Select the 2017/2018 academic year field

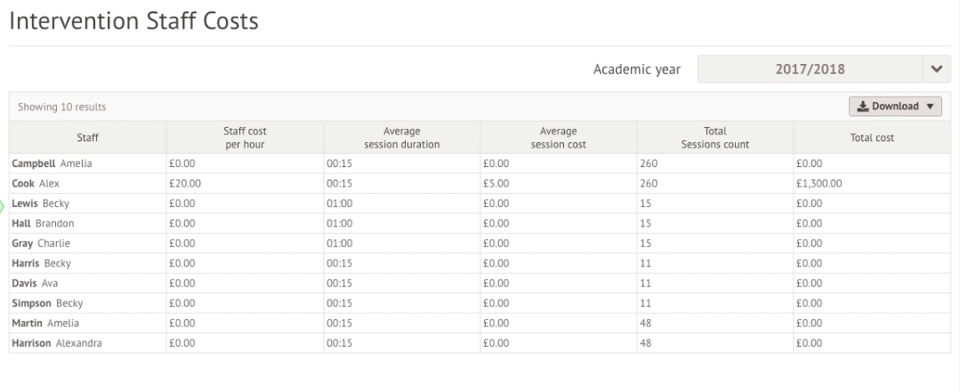click(x=811, y=68)
